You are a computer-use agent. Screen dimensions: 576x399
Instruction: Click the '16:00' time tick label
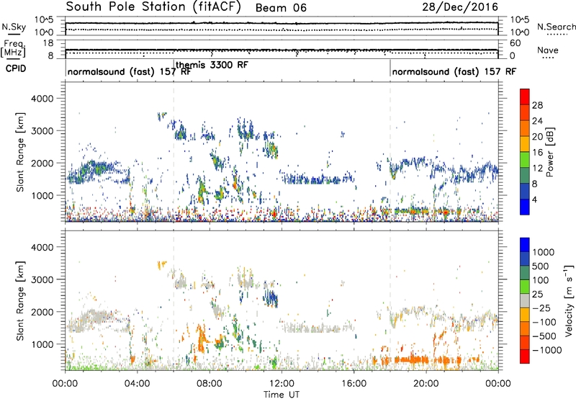(354, 384)
